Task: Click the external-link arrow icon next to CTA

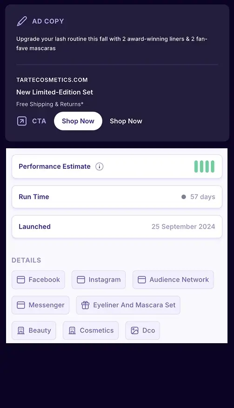Action: point(22,121)
